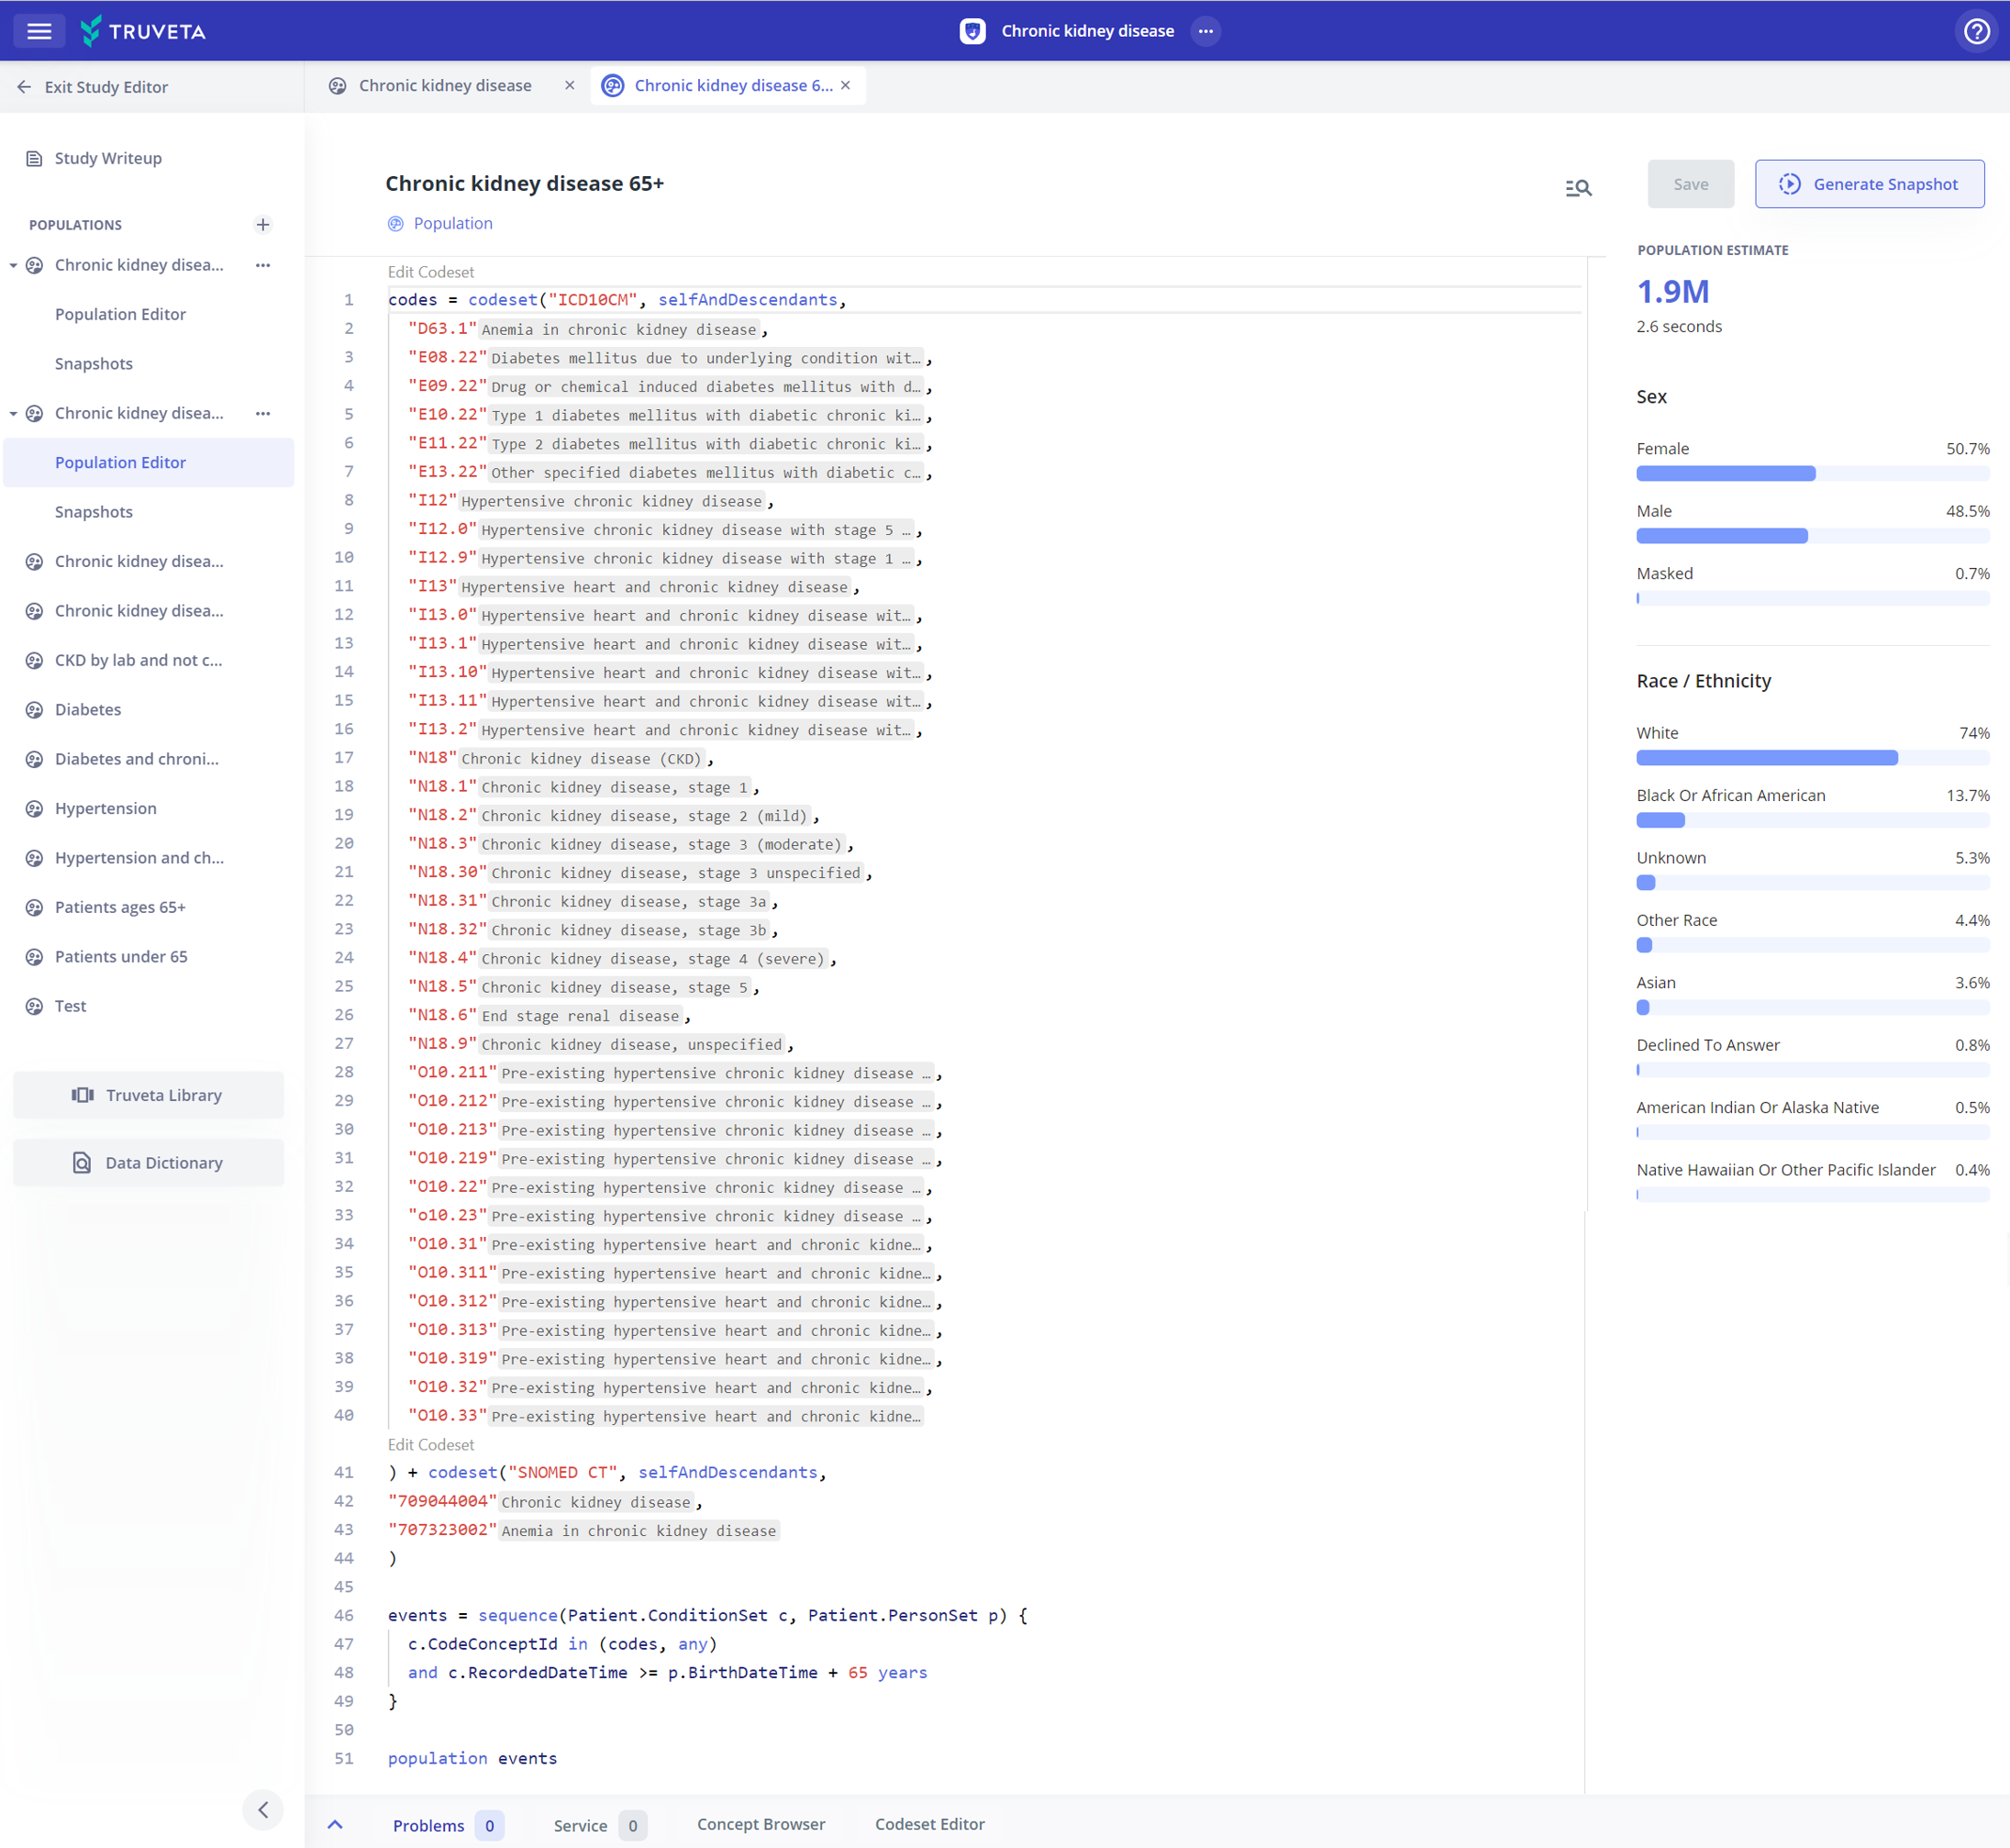The height and width of the screenshot is (1848, 2010).
Task: Click the CKD by lab population icon
Action: (34, 661)
